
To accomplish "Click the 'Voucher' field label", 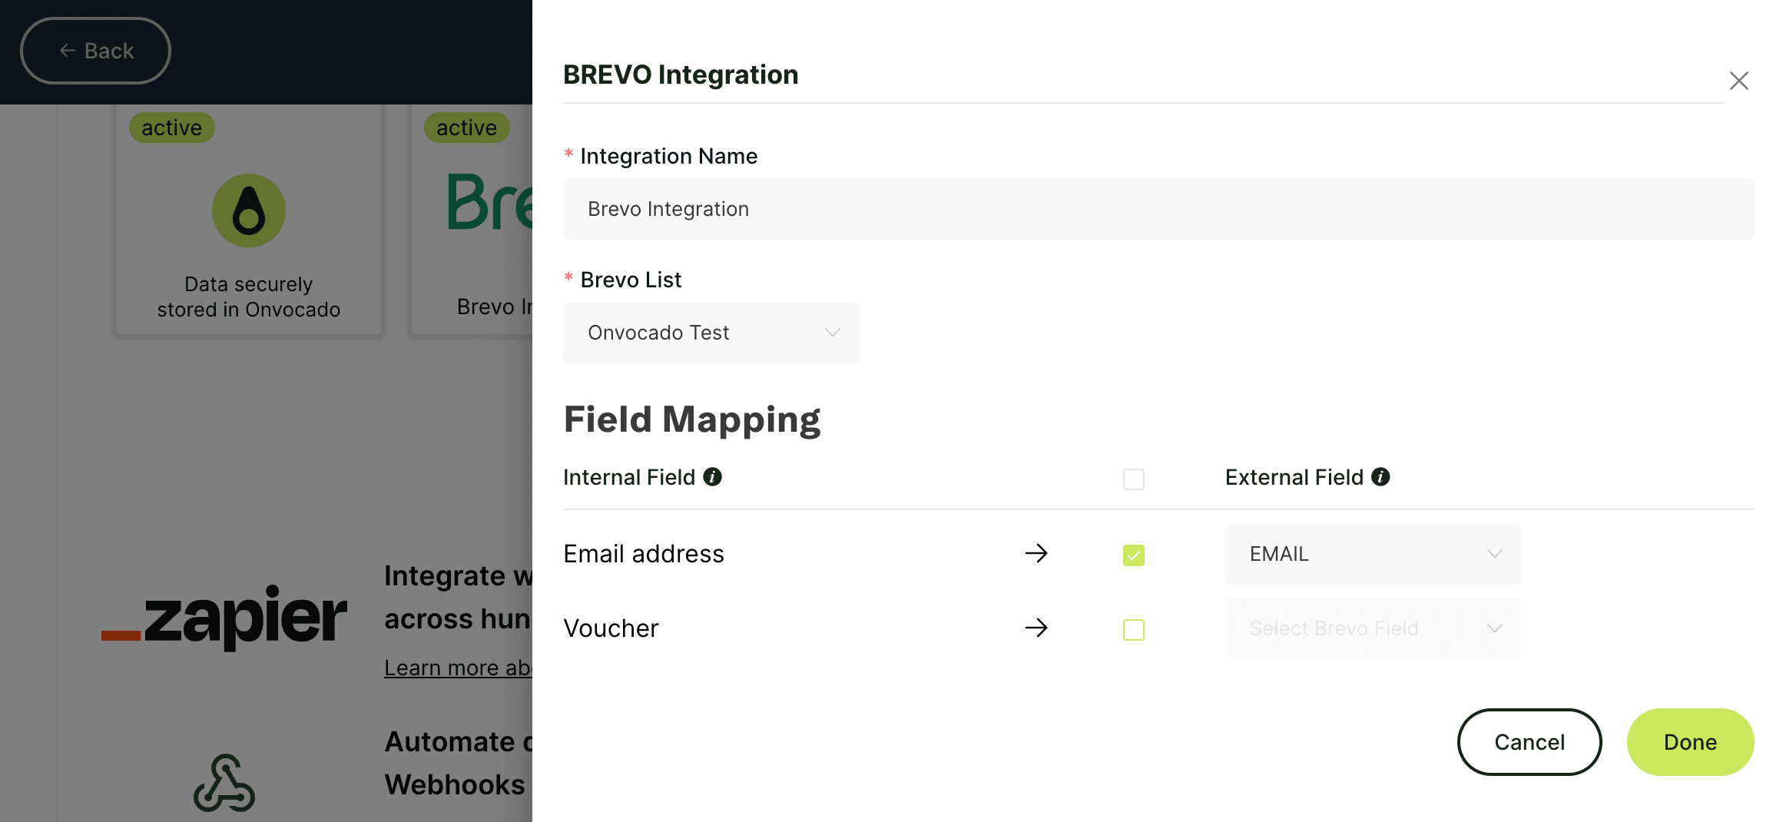I will (611, 628).
